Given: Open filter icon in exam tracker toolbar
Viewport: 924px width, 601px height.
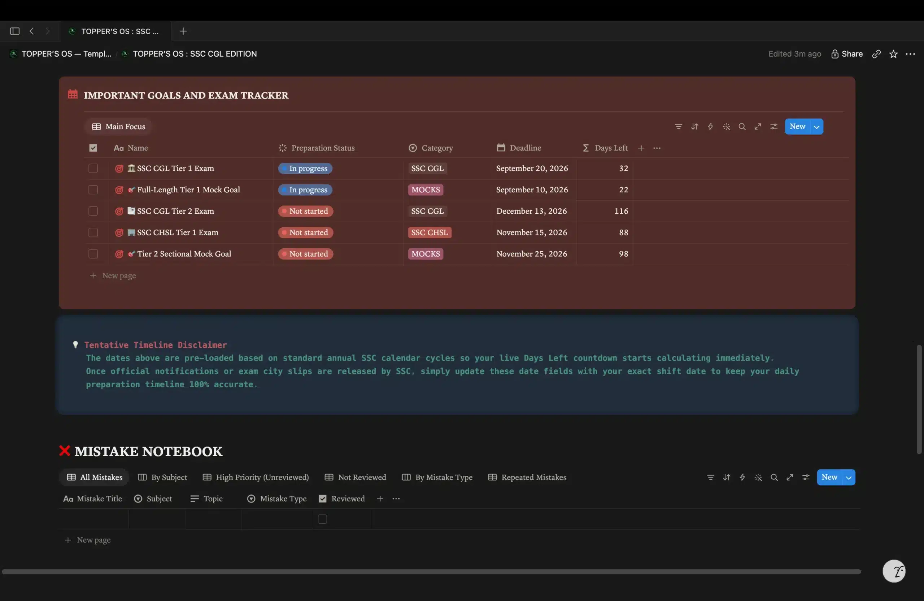Looking at the screenshot, I should 678,127.
